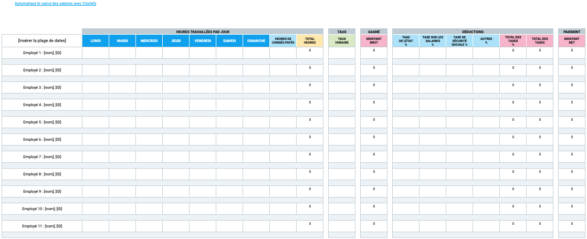Screen dimensions: 587x239
Task: Select the 'Heures travaillées par jour' group header
Action: pyautogui.click(x=203, y=32)
